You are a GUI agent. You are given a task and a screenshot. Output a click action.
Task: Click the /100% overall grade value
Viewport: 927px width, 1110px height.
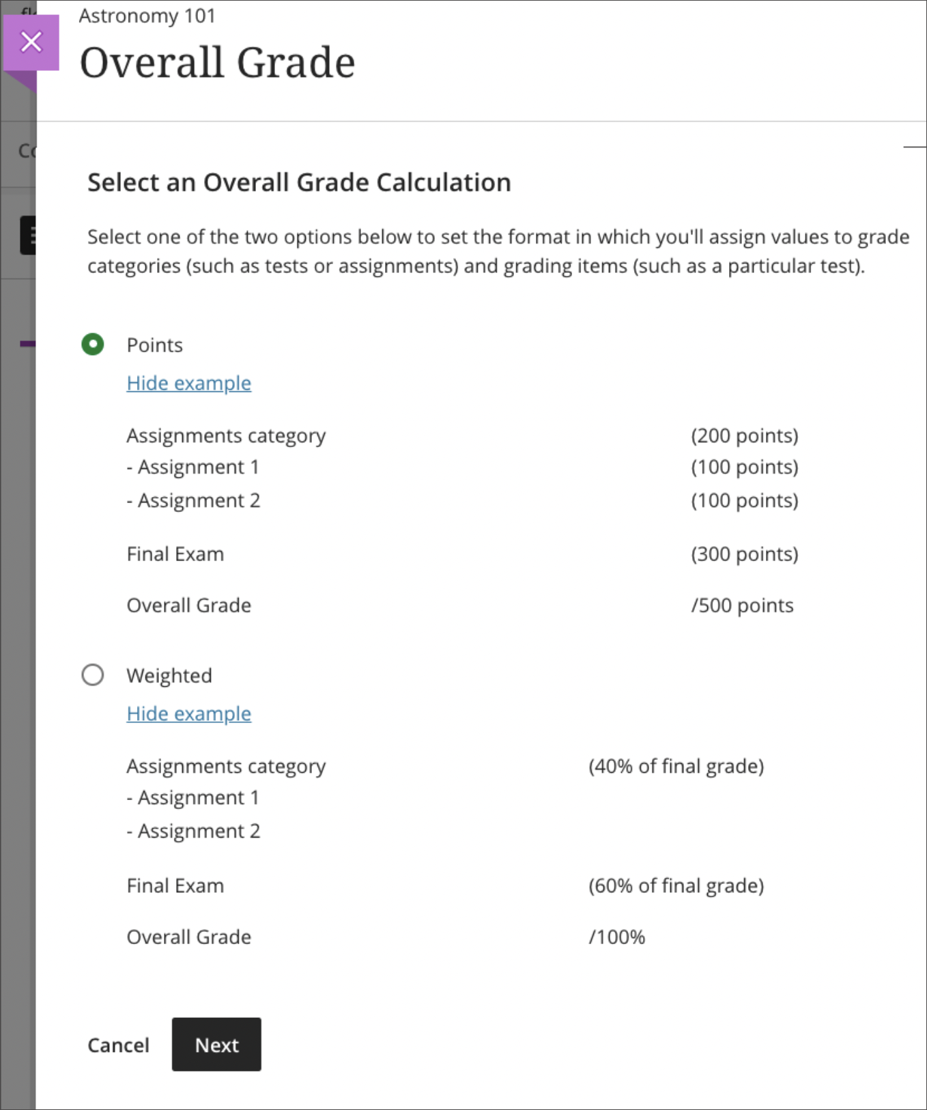tap(616, 937)
